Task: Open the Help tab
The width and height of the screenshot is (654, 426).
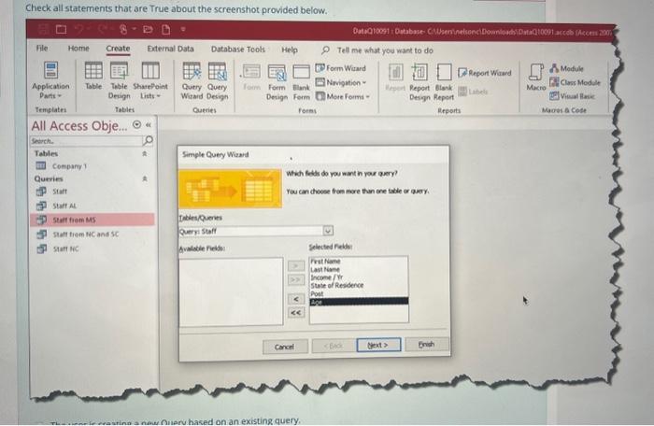Action: tap(290, 50)
